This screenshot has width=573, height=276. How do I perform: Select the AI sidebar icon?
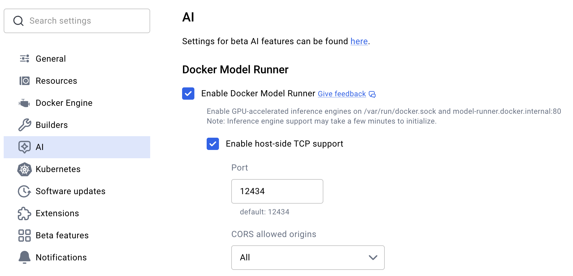[x=24, y=147]
